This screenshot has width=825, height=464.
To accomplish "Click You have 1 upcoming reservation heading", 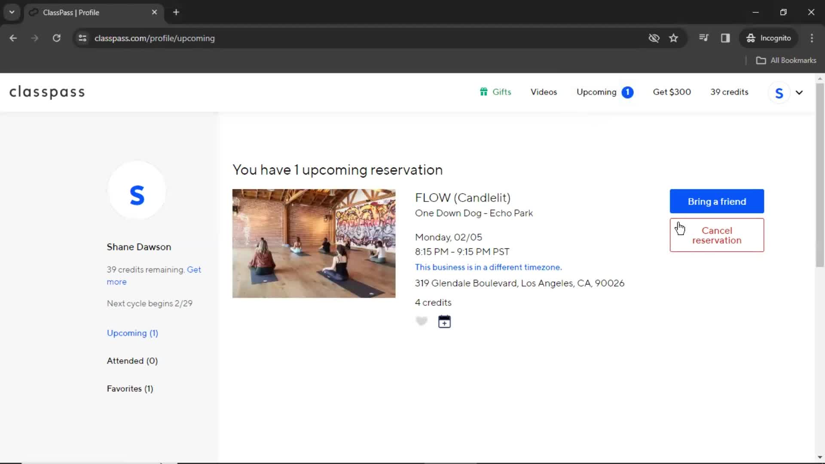I will [337, 170].
